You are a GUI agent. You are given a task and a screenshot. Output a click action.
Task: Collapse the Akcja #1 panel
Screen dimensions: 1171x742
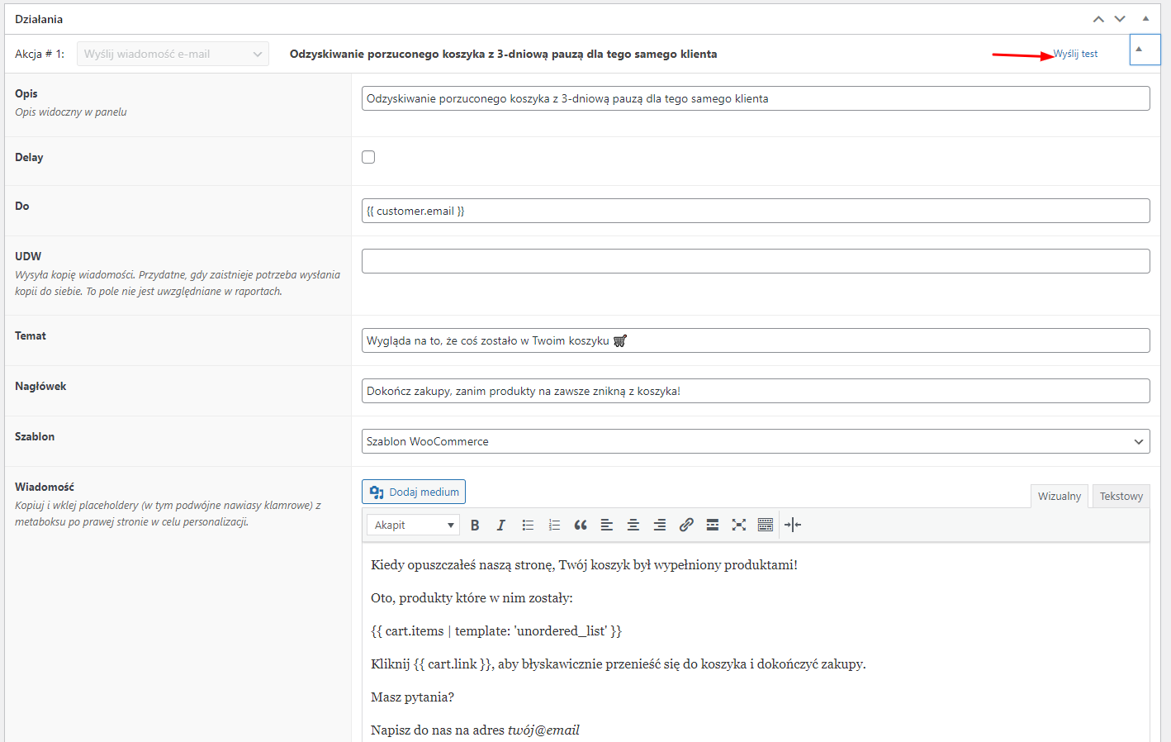[1144, 50]
